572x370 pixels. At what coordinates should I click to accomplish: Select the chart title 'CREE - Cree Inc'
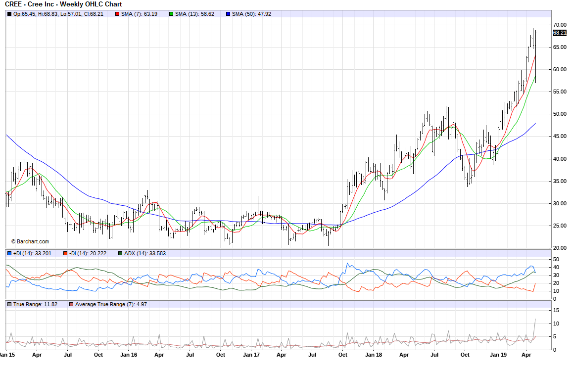[x=29, y=4]
